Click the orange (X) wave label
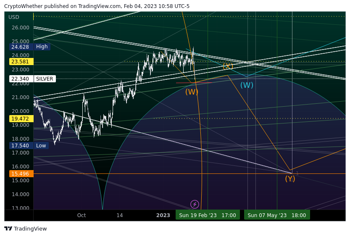The image size is (350, 236). point(228,66)
